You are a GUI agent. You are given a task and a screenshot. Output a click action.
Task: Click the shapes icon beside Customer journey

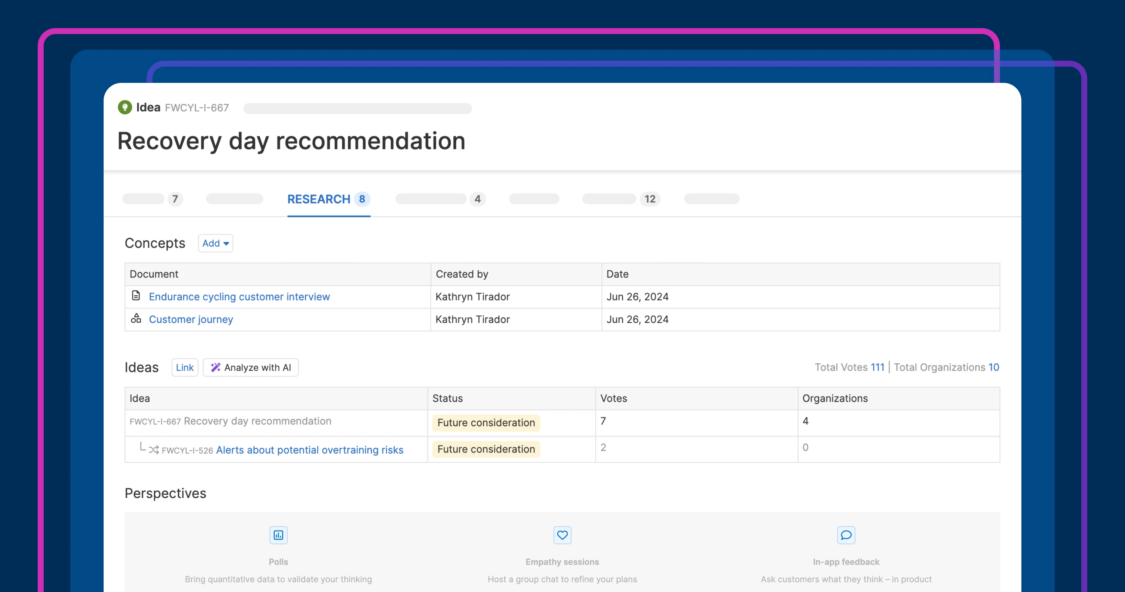136,318
